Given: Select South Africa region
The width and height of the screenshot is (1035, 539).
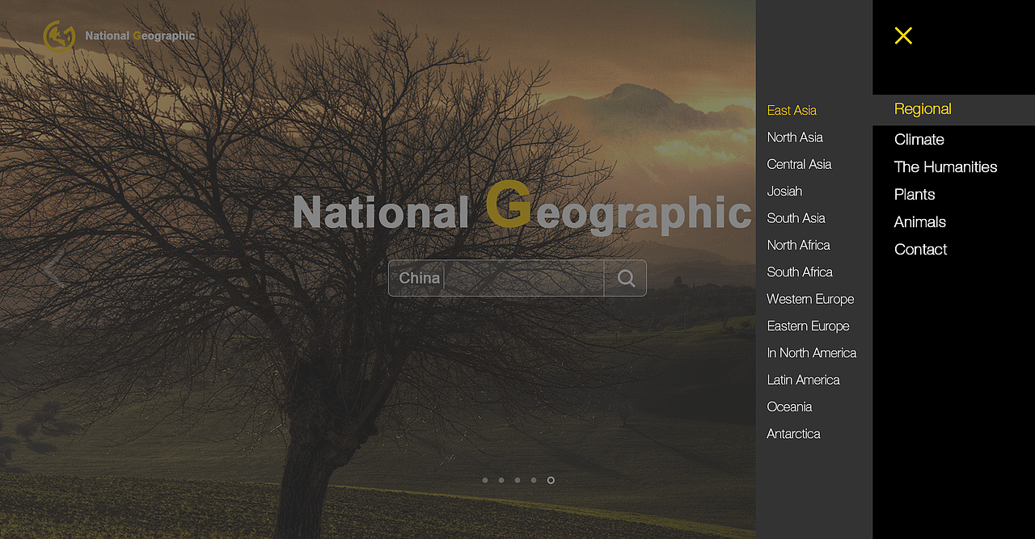Looking at the screenshot, I should (x=800, y=272).
